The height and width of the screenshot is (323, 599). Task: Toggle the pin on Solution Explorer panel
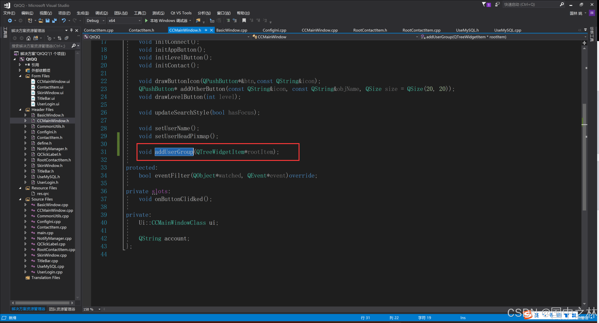(x=72, y=30)
